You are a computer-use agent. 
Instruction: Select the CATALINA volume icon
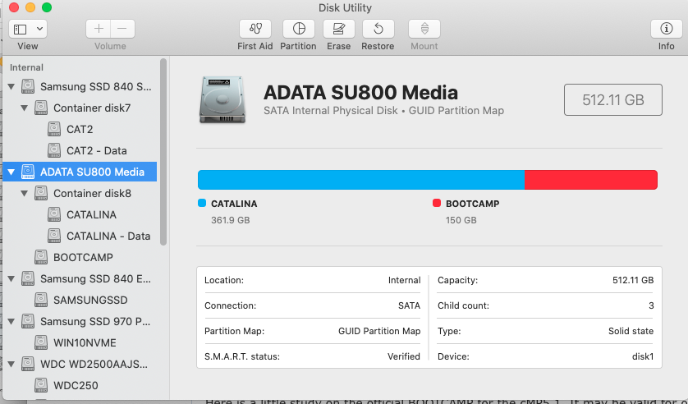click(54, 214)
